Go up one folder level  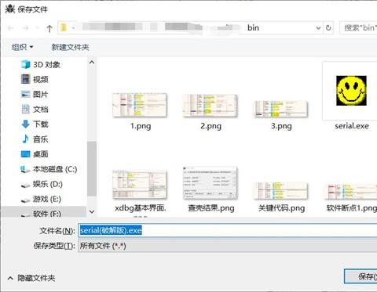point(49,28)
